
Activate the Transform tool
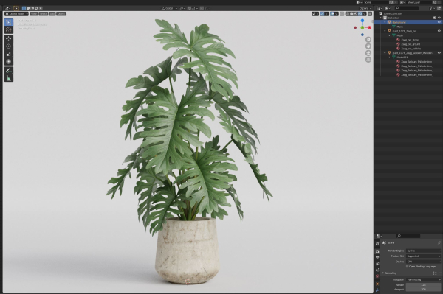click(x=9, y=61)
